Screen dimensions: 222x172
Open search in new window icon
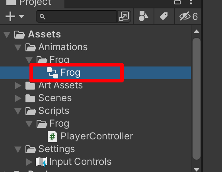coord(124,16)
